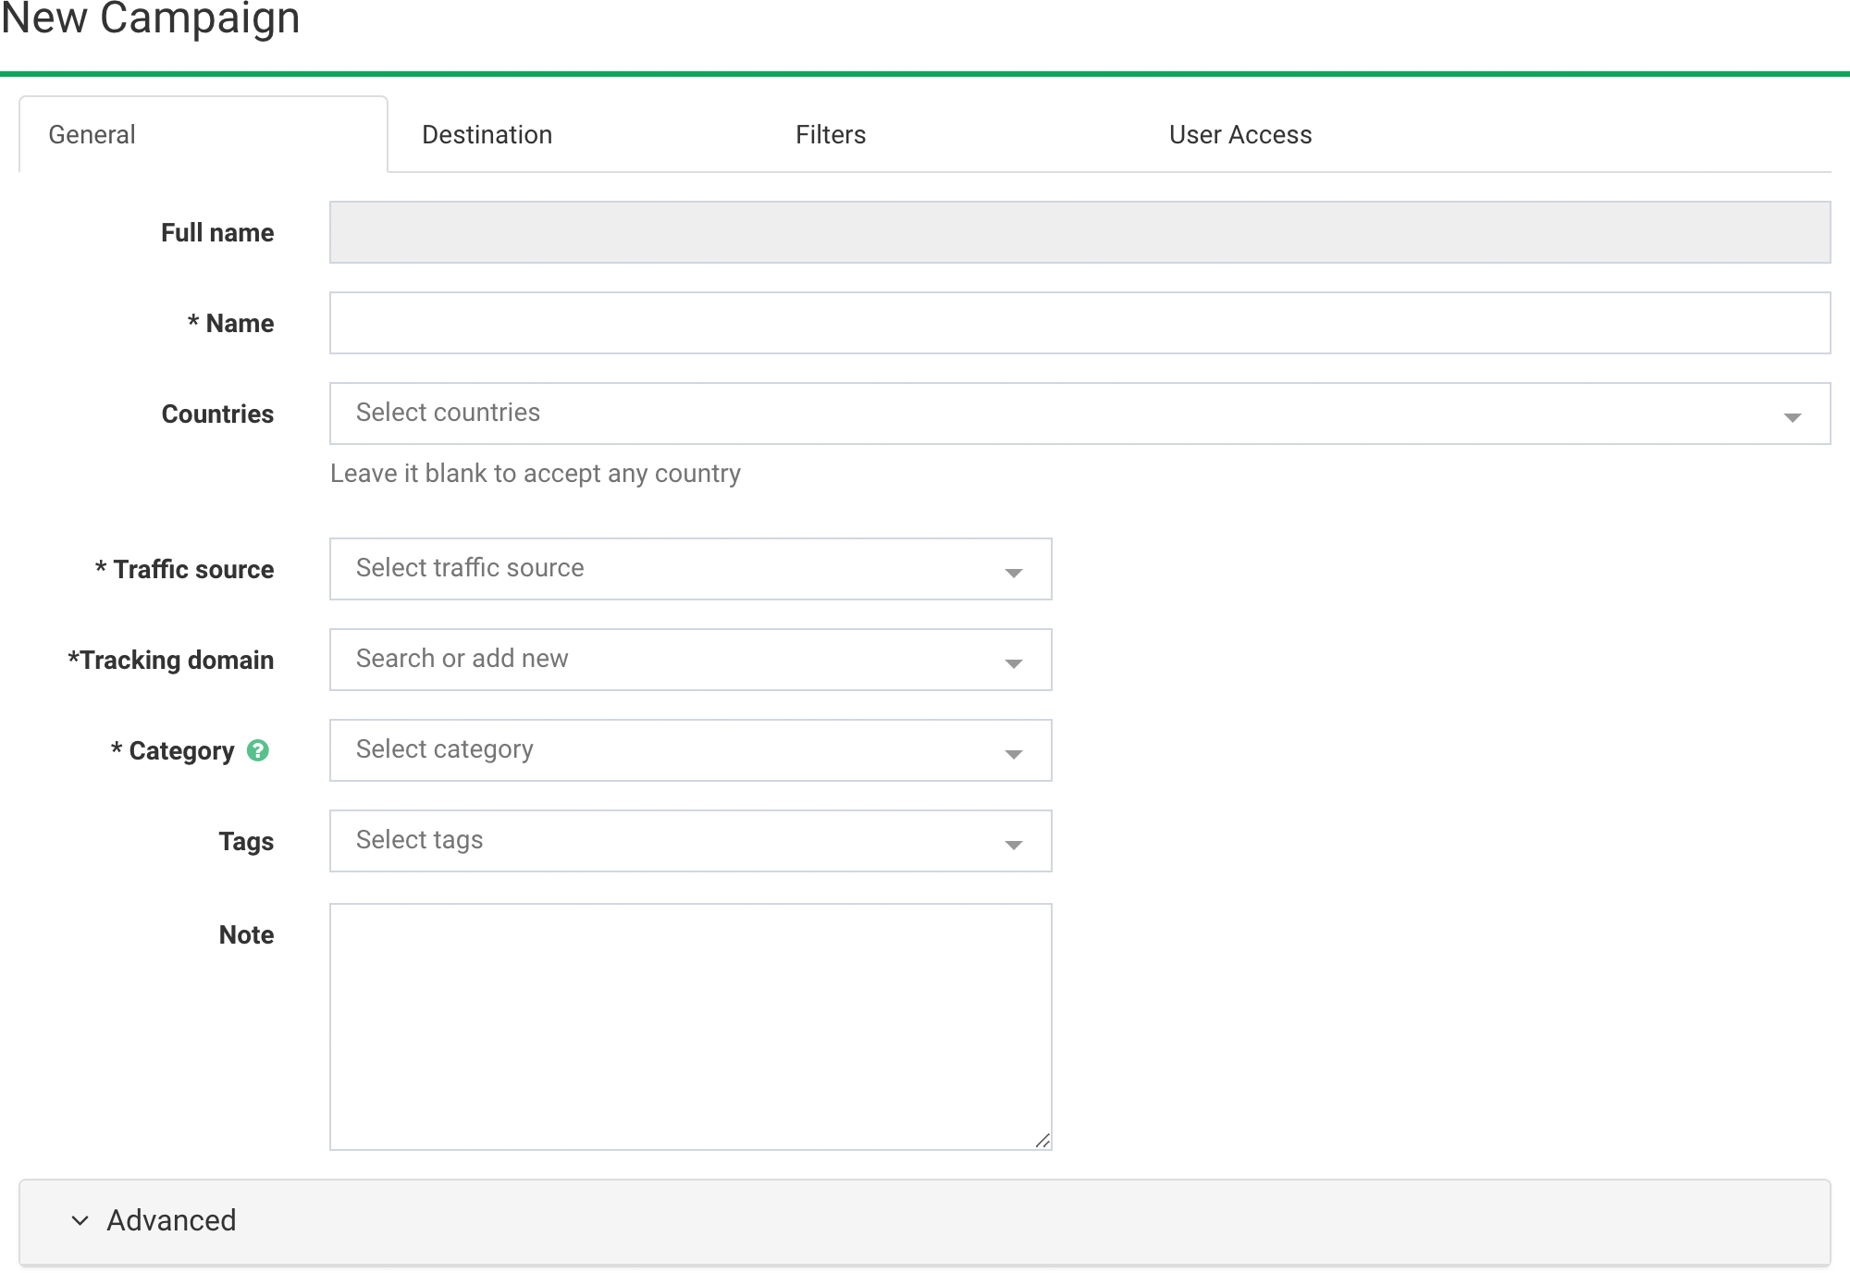Select the General tab

(x=92, y=135)
